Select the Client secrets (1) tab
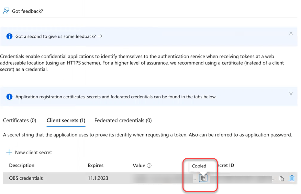301x194 pixels. click(x=66, y=120)
